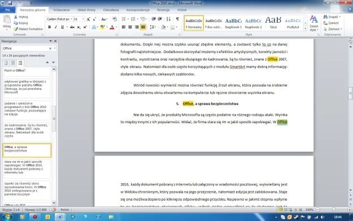Click the Malarz formatów format painter
Viewport: 353px width, 221px height.
(x=28, y=29)
